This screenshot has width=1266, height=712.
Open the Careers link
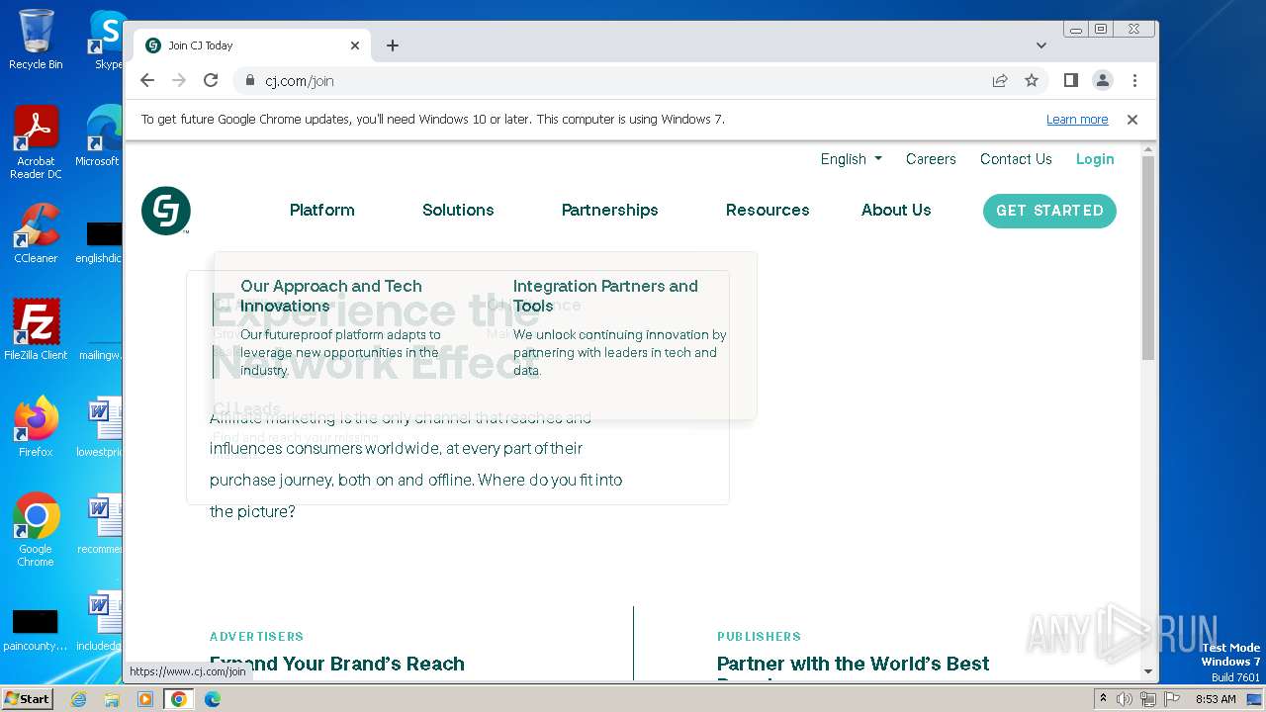[x=931, y=159]
